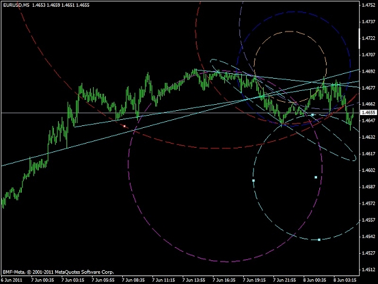Click the 8 Jun 03:15 time label
The image size is (378, 284).
345,280
